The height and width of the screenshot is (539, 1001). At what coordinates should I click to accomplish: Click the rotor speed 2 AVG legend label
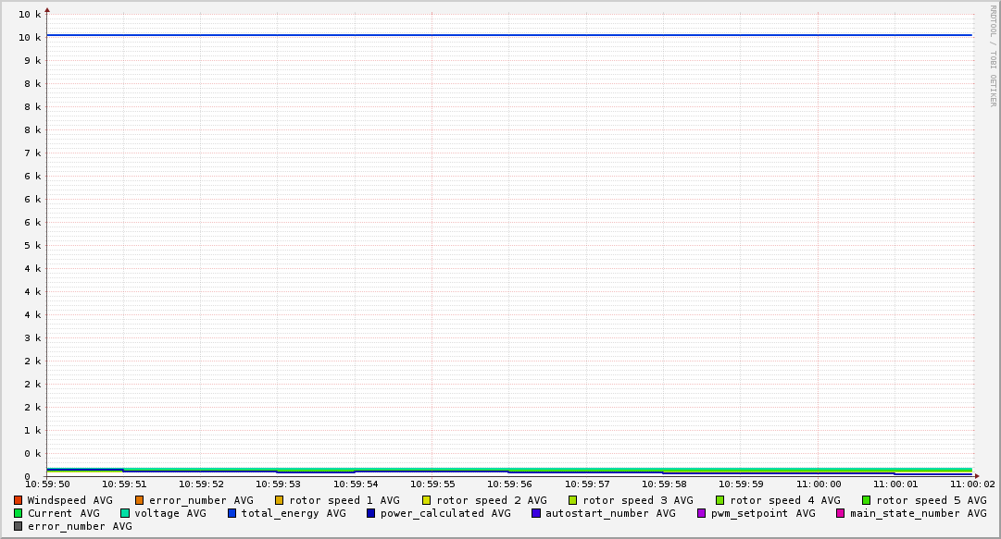point(491,500)
